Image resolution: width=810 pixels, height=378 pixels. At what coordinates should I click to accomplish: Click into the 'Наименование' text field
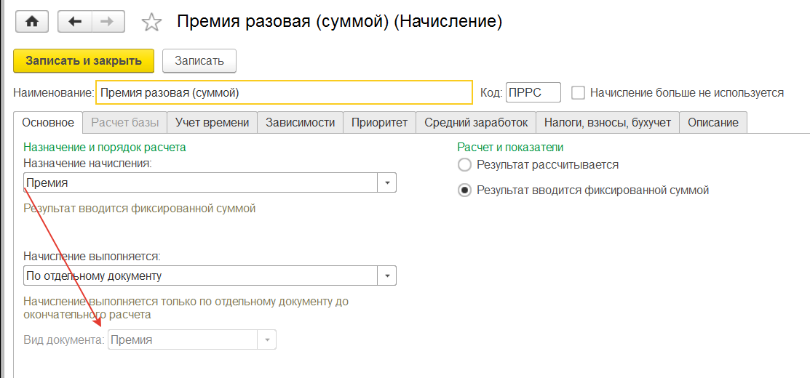(x=284, y=93)
